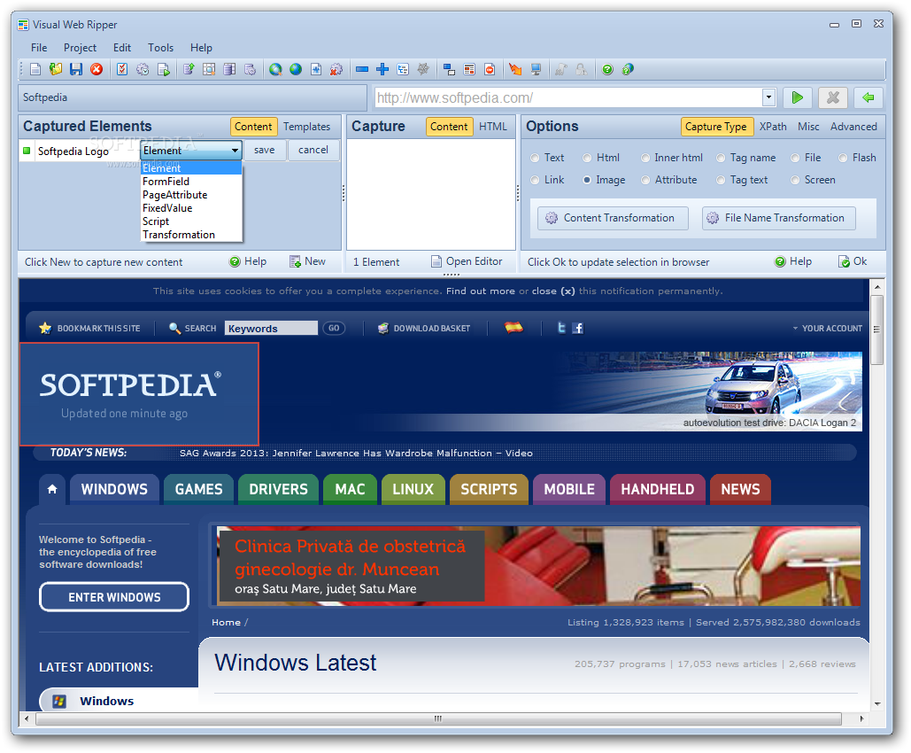Viewport: 911px width, 753px height.
Task: Click the red-striped page layout toolbar icon
Action: coord(469,69)
